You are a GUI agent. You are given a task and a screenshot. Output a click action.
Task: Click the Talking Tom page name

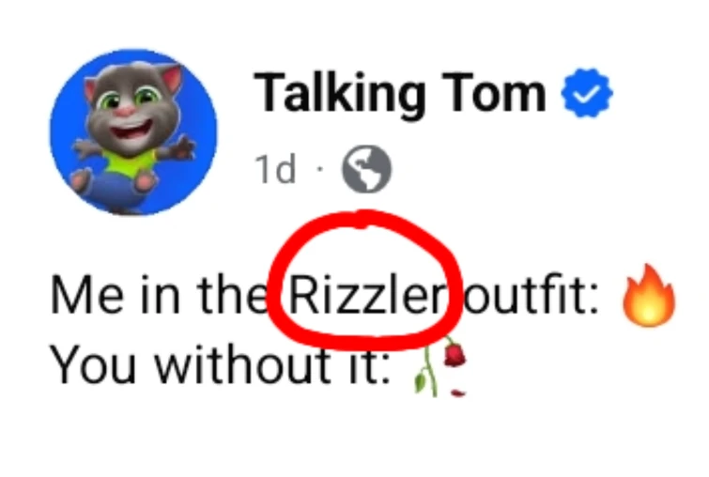pyautogui.click(x=399, y=94)
